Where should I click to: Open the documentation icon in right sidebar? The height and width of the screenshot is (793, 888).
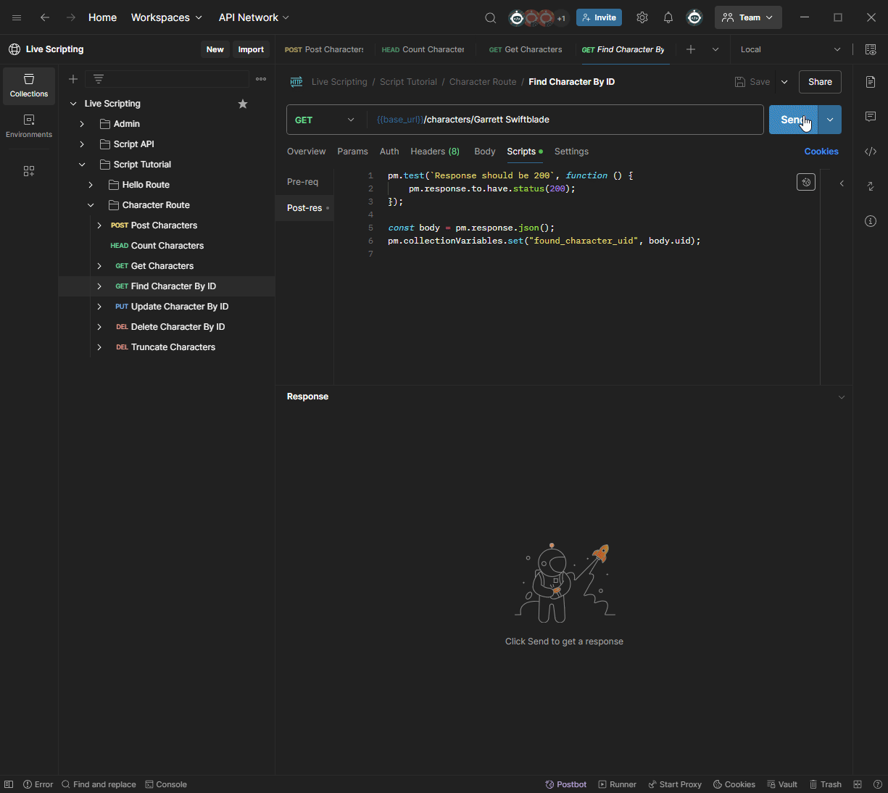pos(871,82)
